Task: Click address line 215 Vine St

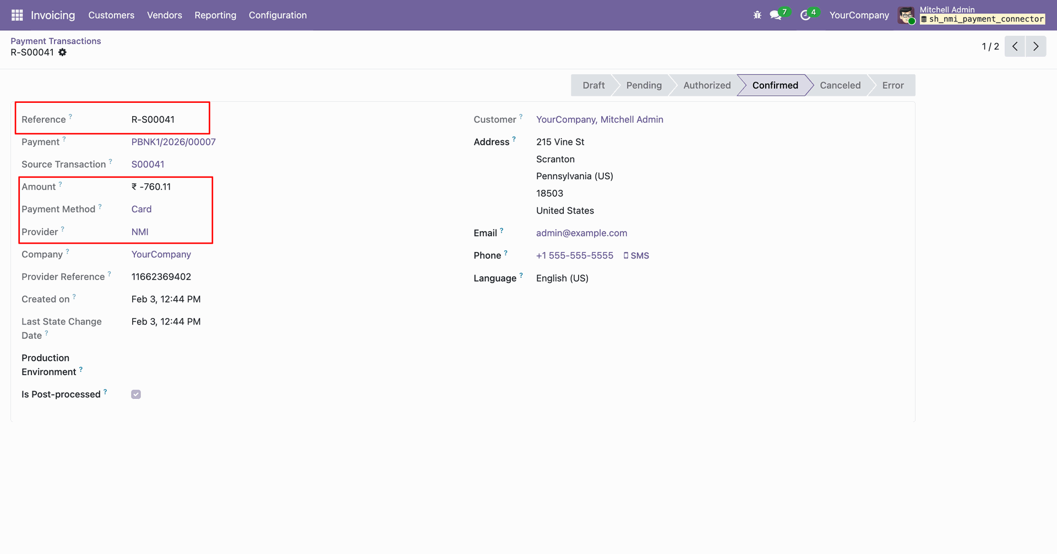Action: [560, 142]
